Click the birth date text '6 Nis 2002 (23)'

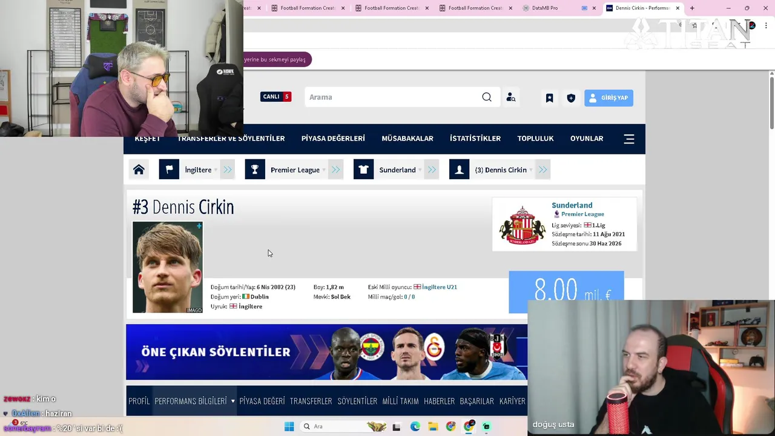pyautogui.click(x=275, y=287)
